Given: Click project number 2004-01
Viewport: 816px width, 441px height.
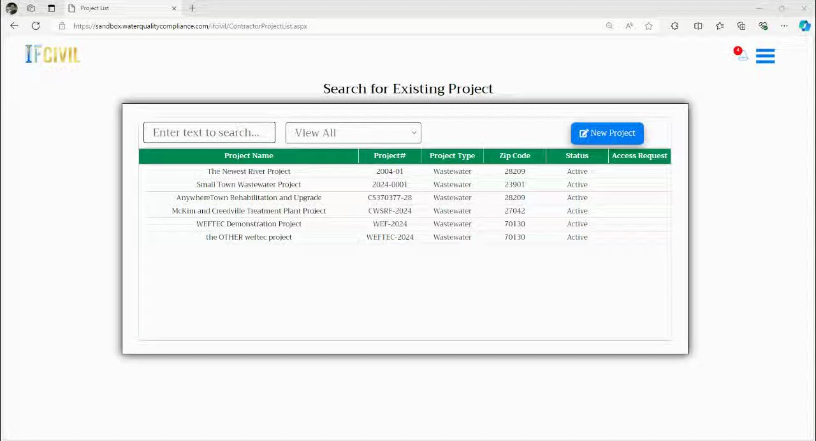Looking at the screenshot, I should tap(390, 171).
